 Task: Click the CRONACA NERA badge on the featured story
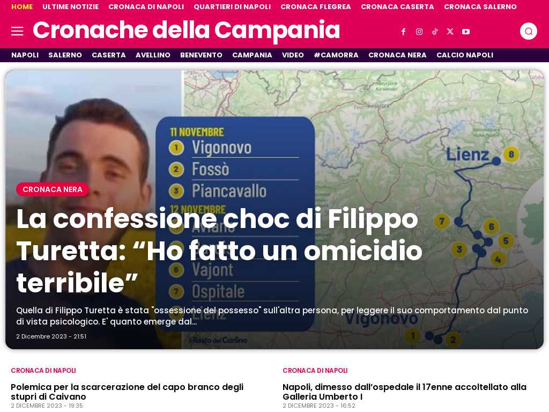click(53, 189)
